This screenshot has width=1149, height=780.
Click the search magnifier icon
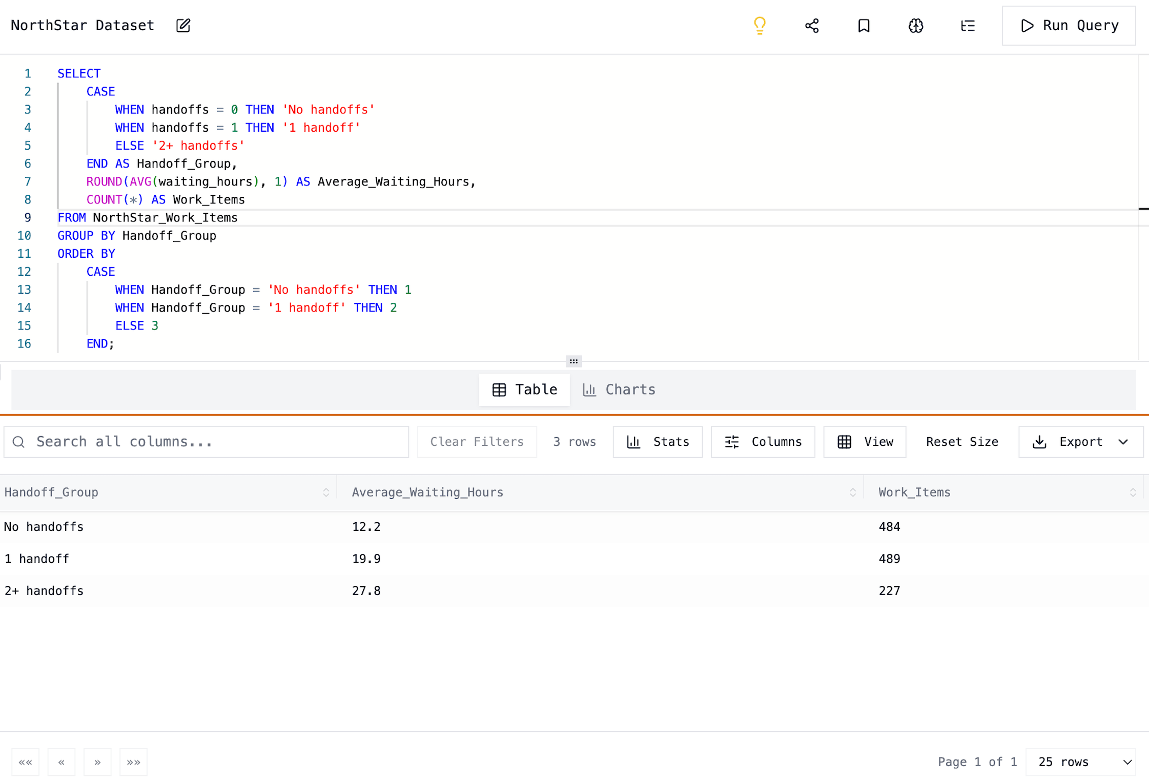point(19,442)
